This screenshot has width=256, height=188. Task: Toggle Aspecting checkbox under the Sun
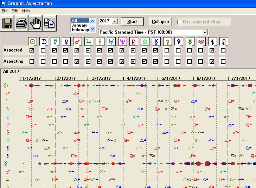pyautogui.click(x=32, y=62)
